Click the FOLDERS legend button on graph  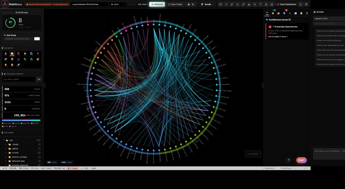click(x=253, y=154)
